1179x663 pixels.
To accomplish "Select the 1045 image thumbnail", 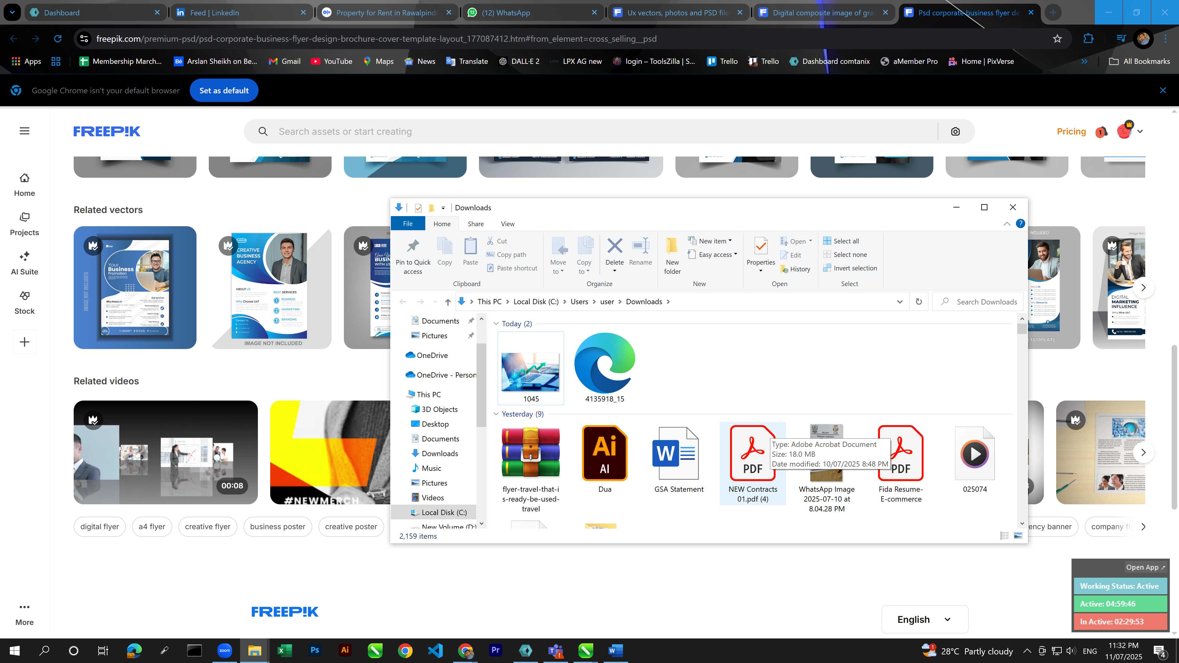I will (531, 368).
